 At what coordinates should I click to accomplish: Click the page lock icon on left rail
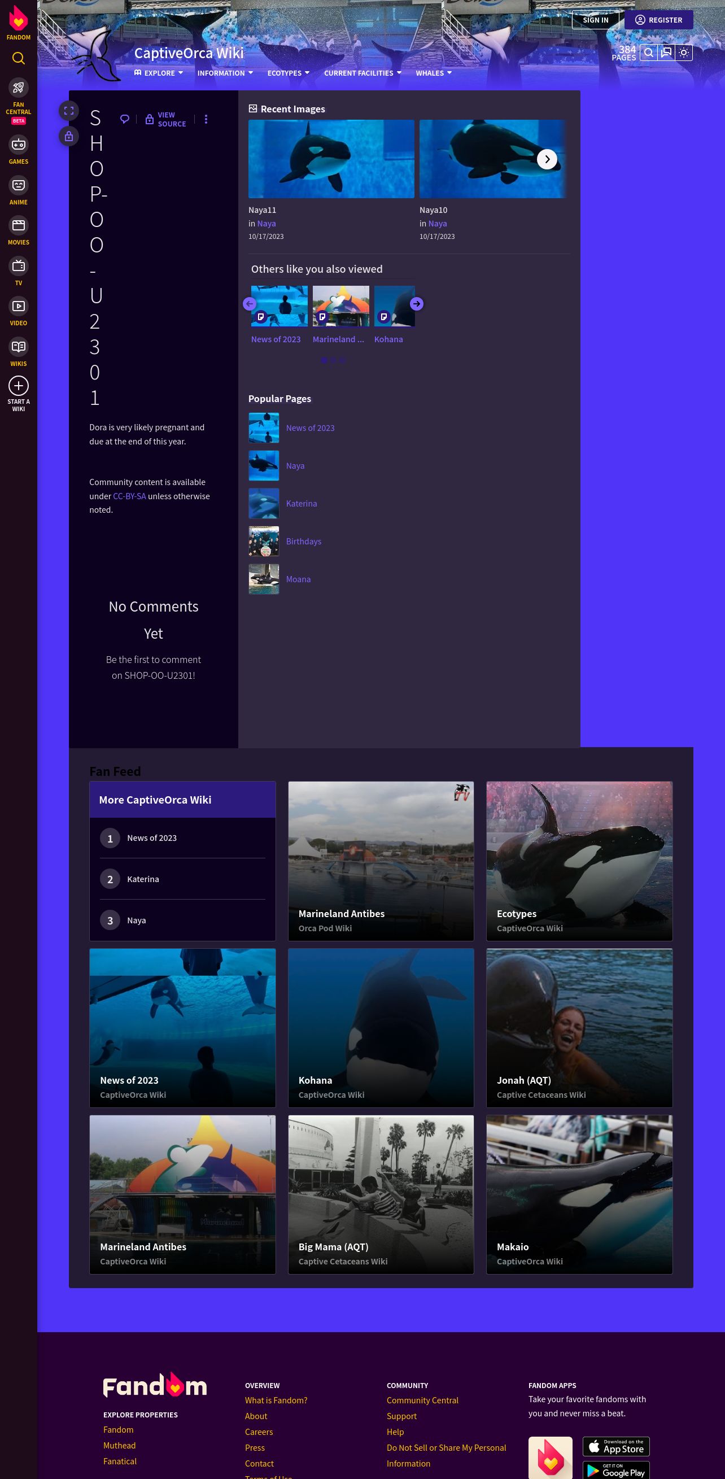(68, 136)
